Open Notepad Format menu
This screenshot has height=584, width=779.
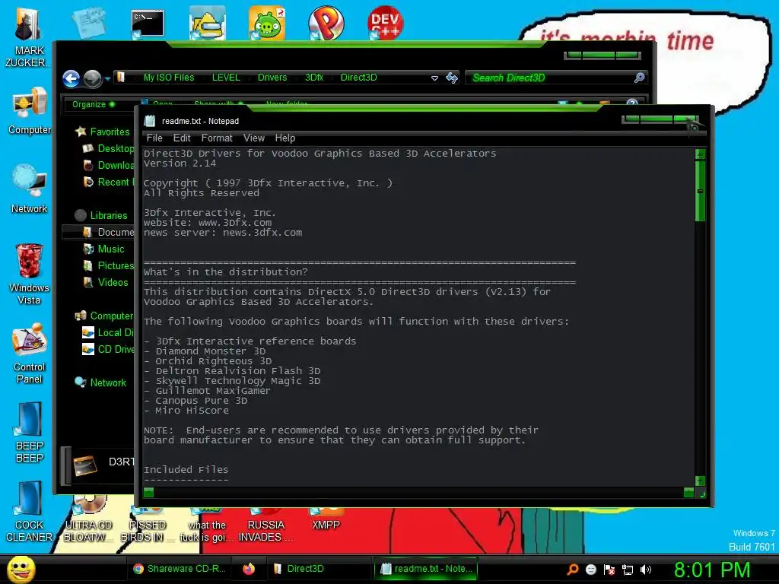tap(217, 138)
